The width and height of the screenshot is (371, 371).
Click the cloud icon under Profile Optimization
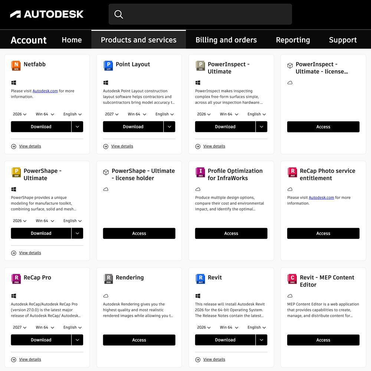(x=198, y=189)
